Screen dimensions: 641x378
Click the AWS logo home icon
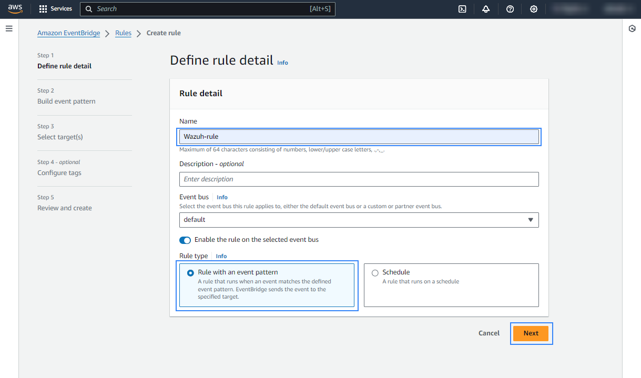[x=15, y=9]
